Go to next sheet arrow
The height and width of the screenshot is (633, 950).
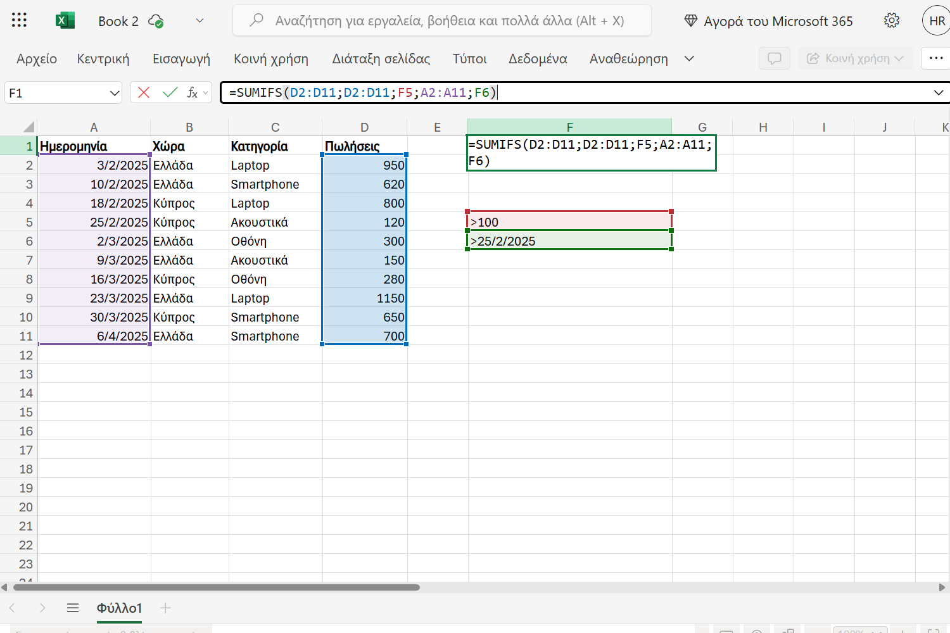[x=42, y=608]
